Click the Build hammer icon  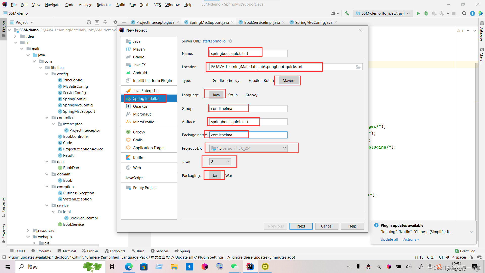(x=347, y=13)
